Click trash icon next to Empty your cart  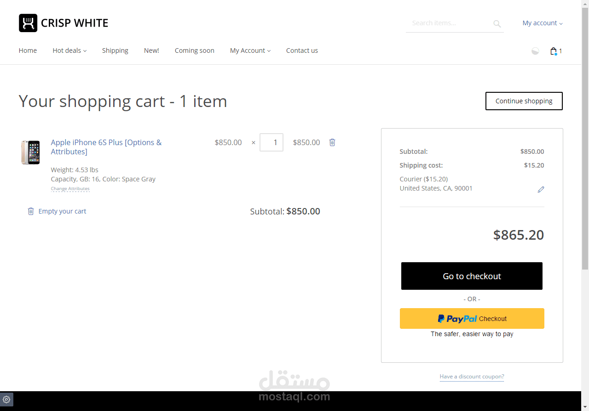(31, 211)
